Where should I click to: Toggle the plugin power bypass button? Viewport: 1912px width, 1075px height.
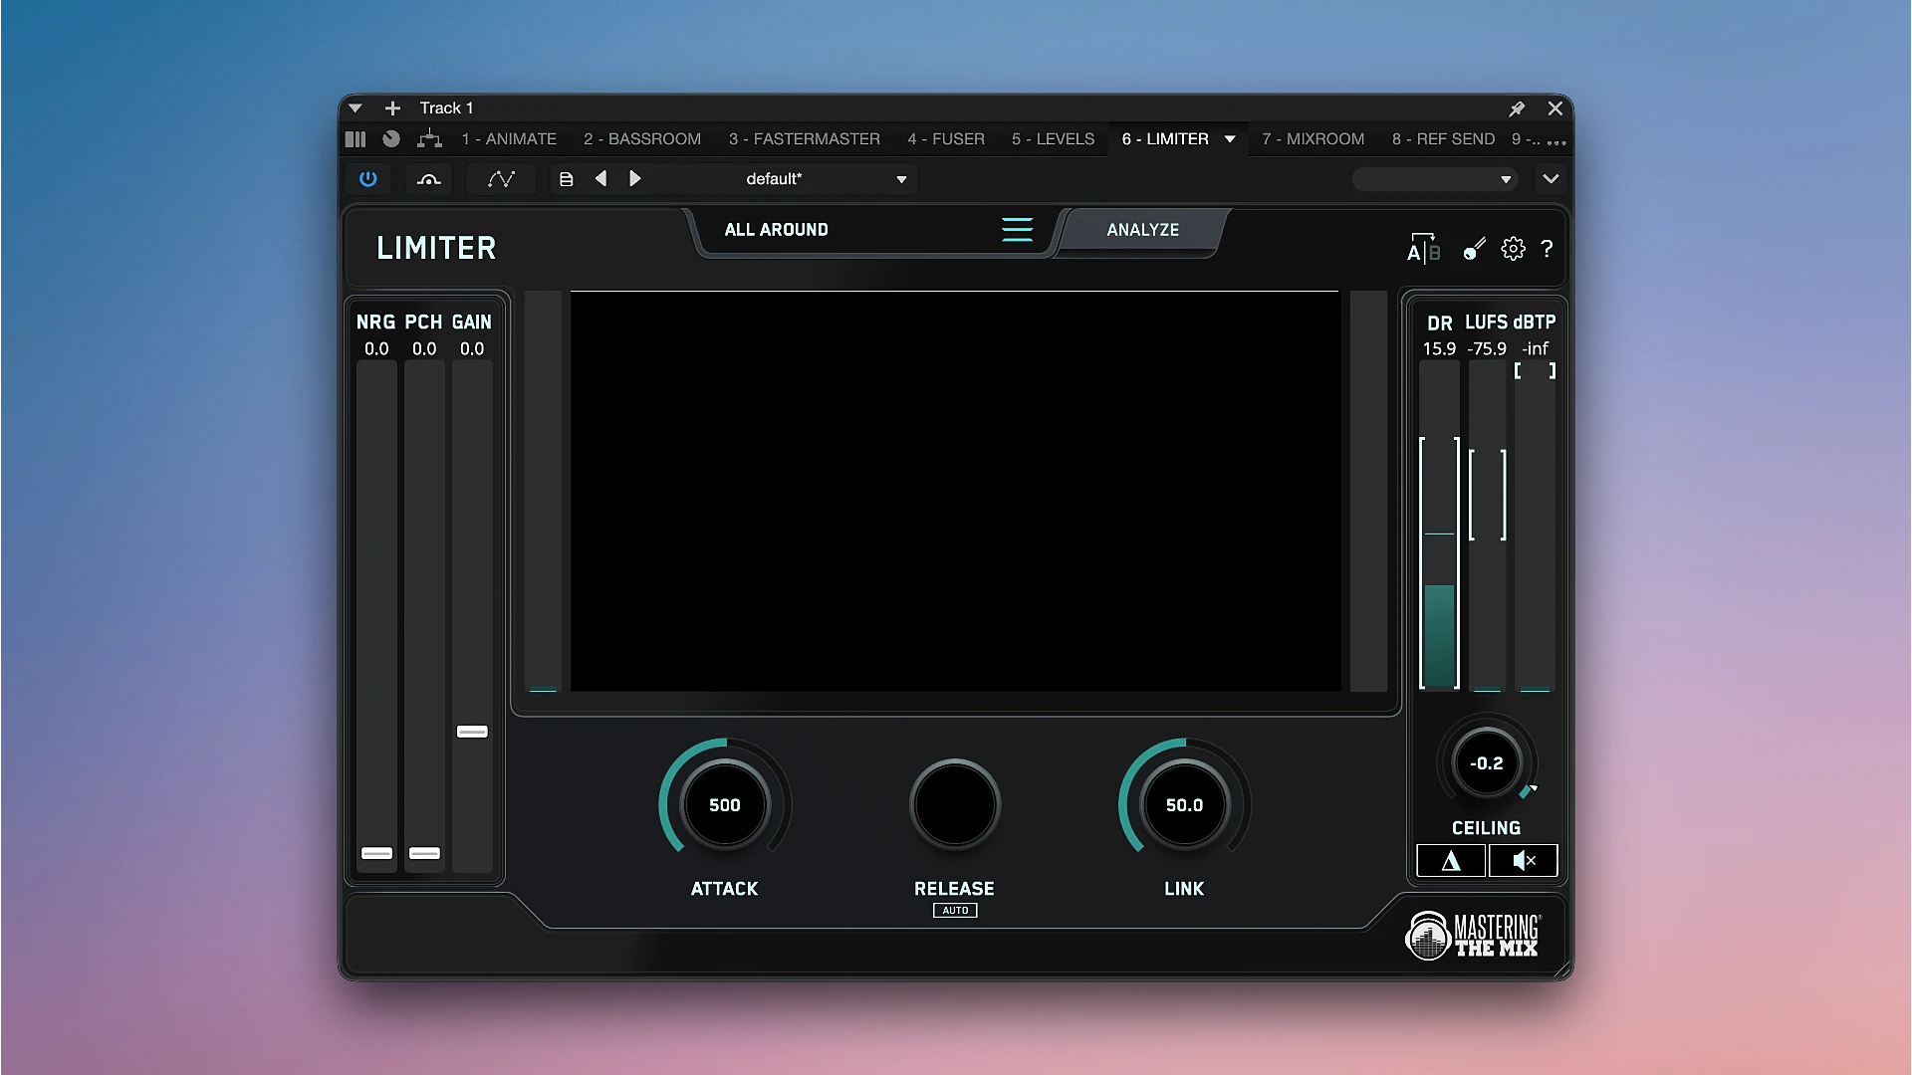coord(368,179)
